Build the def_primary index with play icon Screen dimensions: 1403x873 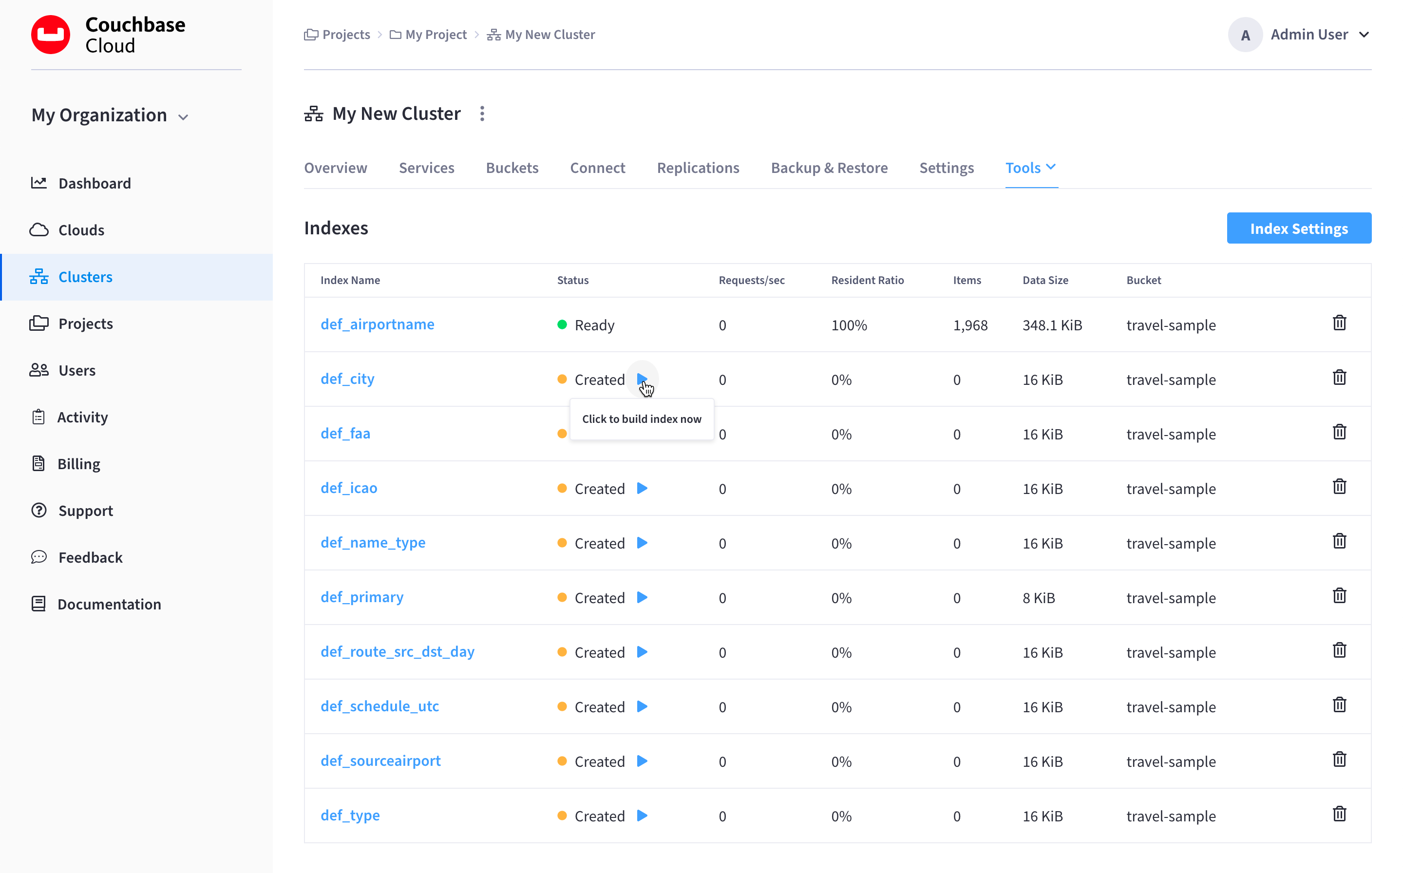pyautogui.click(x=642, y=598)
